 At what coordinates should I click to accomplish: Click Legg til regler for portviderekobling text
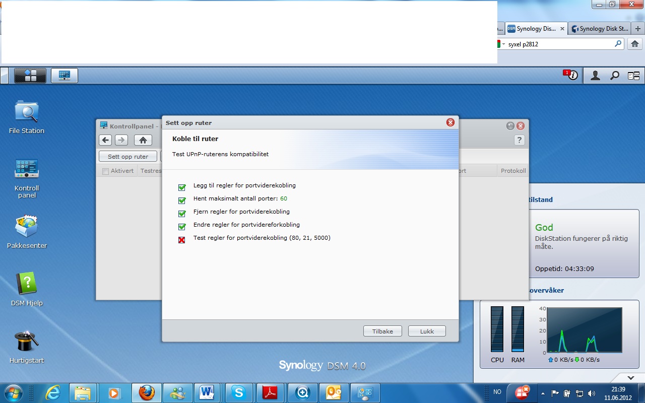click(244, 185)
